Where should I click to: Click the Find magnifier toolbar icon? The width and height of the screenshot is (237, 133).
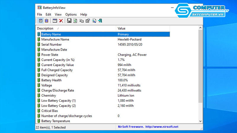[x=94, y=21]
